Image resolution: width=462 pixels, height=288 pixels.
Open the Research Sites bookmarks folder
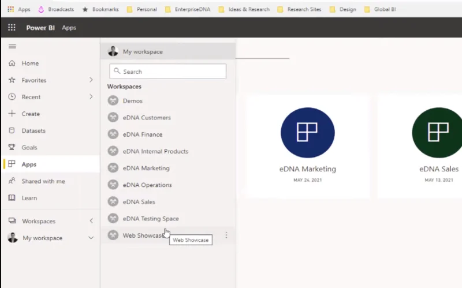[299, 9]
